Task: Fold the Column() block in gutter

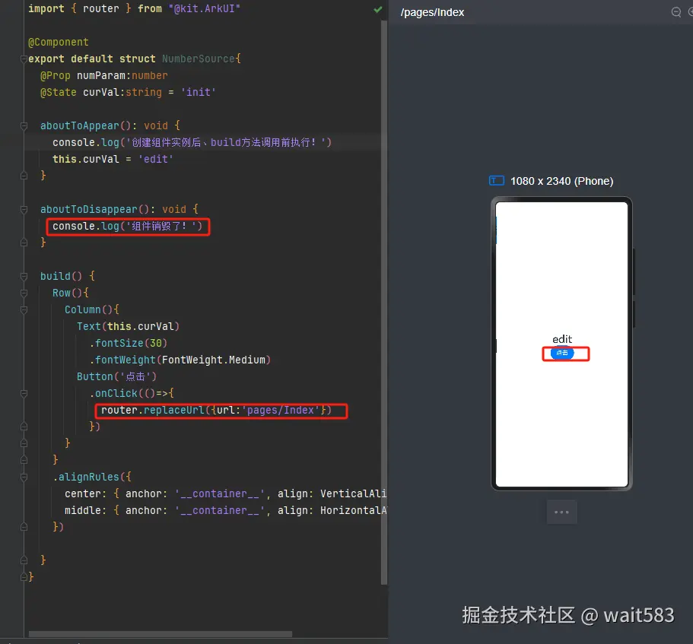Action: (x=24, y=309)
